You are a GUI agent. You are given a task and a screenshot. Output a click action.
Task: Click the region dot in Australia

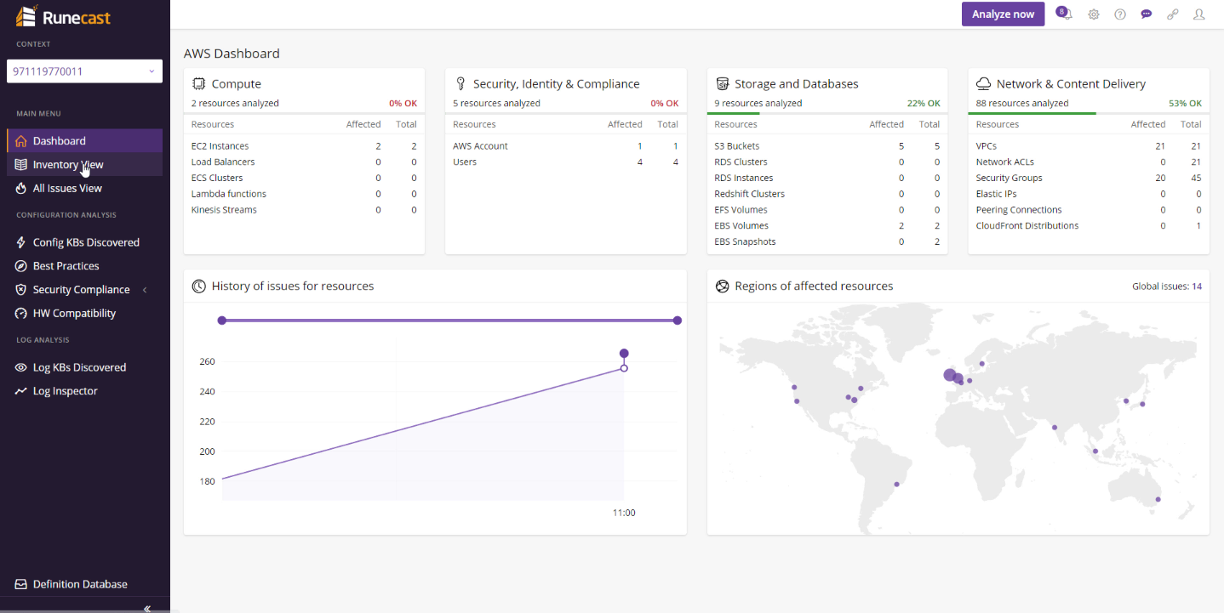pyautogui.click(x=1158, y=499)
